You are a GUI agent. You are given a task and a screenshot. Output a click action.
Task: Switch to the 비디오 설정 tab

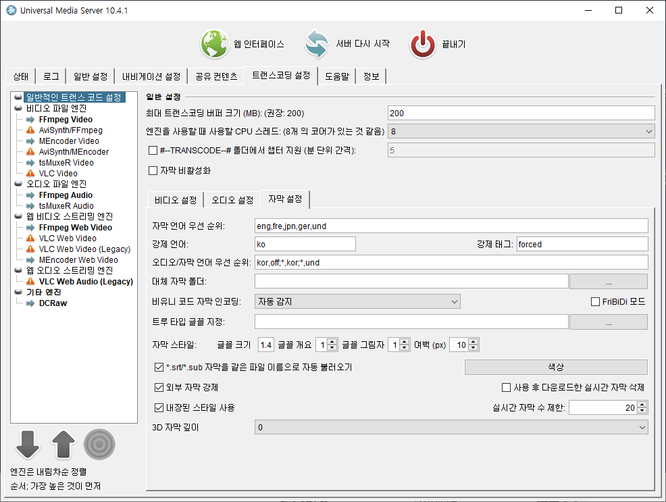(175, 200)
